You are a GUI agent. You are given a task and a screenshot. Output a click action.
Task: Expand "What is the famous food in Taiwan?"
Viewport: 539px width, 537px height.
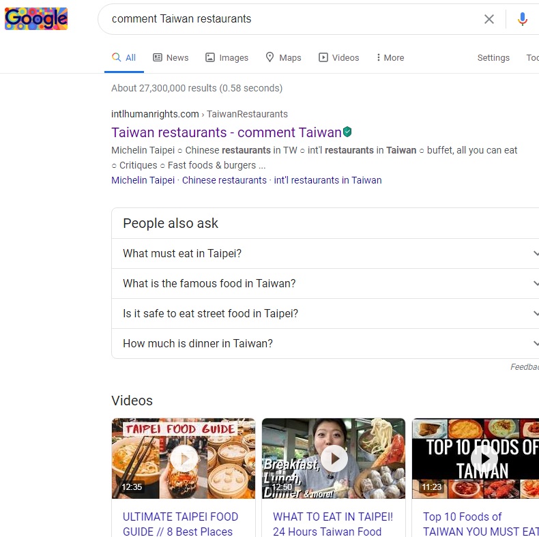pos(325,284)
